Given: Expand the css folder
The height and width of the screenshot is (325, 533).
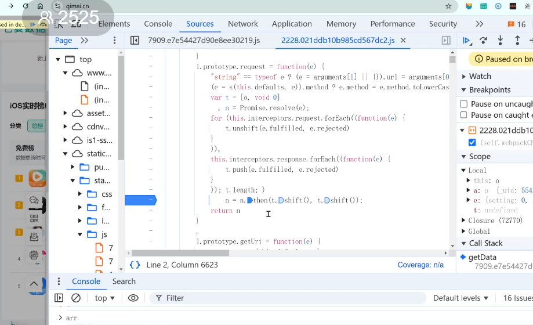Looking at the screenshot, I should tap(80, 194).
